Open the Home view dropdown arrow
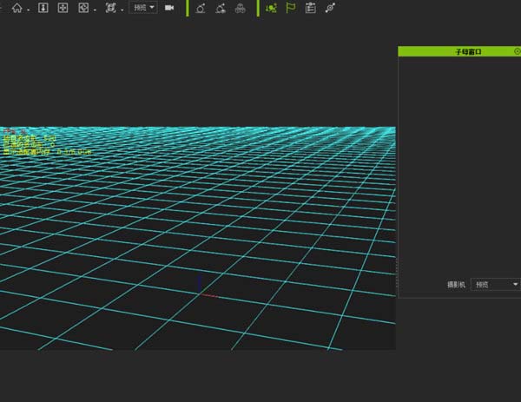Image resolution: width=521 pixels, height=402 pixels. pos(28,9)
